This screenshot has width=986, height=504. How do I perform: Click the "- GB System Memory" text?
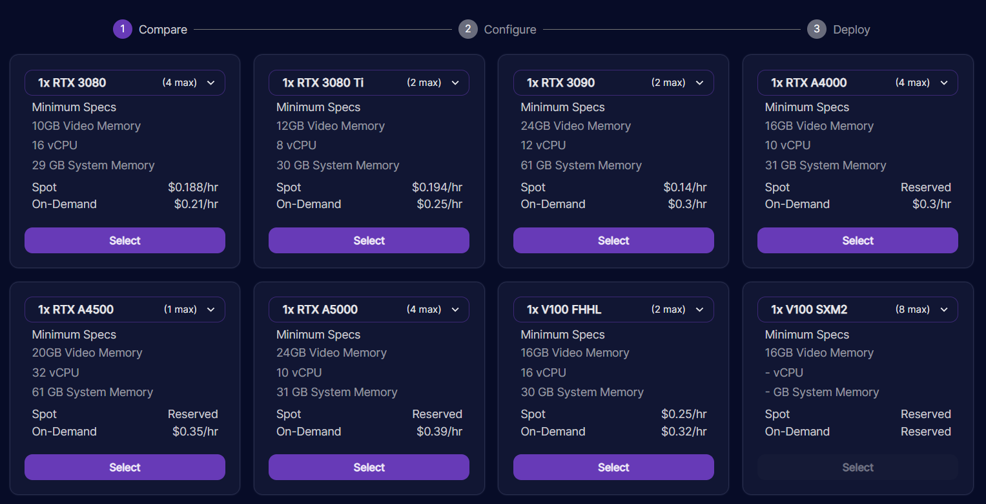pyautogui.click(x=822, y=392)
